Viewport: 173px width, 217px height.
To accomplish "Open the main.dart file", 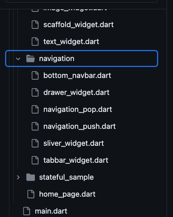I will click(51, 211).
